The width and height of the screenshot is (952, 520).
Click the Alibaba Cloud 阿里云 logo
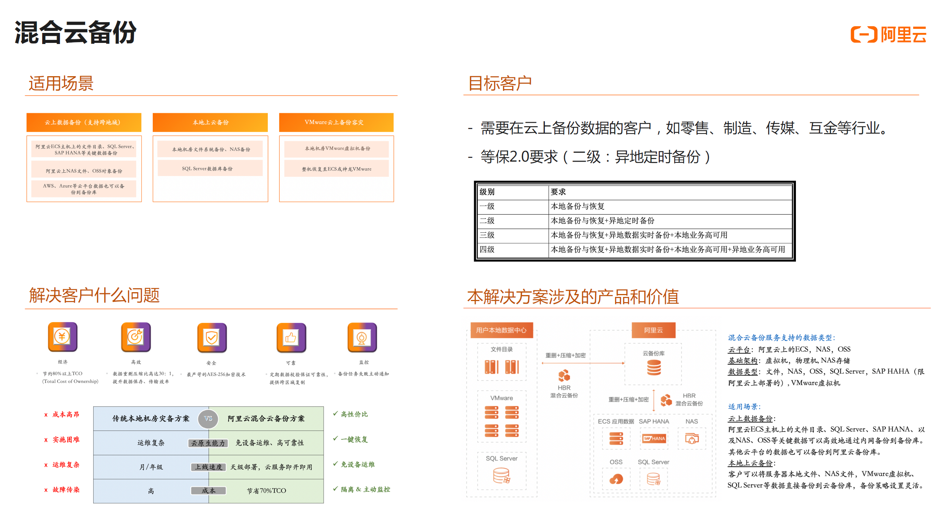pyautogui.click(x=888, y=35)
